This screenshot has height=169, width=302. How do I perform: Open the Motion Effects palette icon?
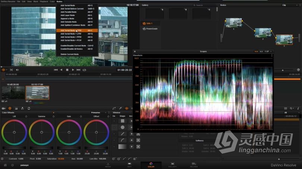coord(22,108)
